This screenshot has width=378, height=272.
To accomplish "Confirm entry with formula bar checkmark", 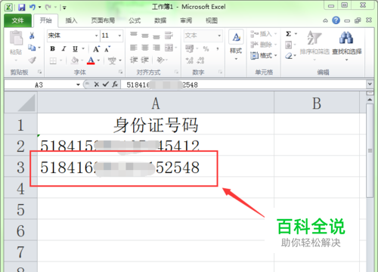I will (106, 85).
